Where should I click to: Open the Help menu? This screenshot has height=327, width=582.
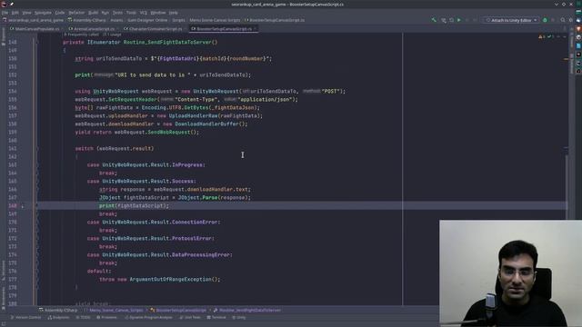(174, 13)
